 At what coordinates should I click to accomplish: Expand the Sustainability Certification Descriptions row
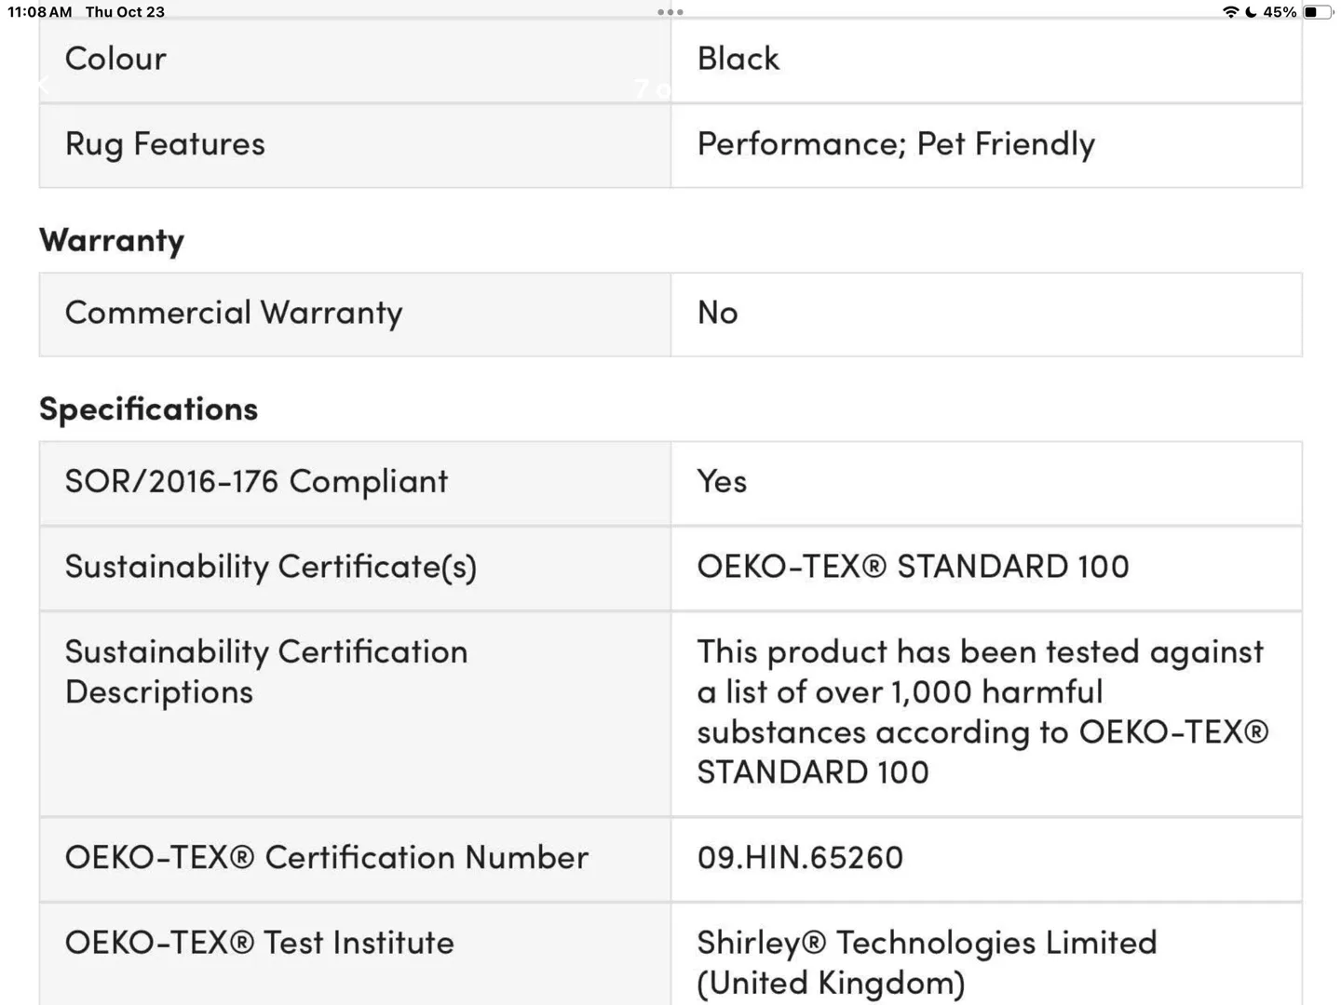266,671
